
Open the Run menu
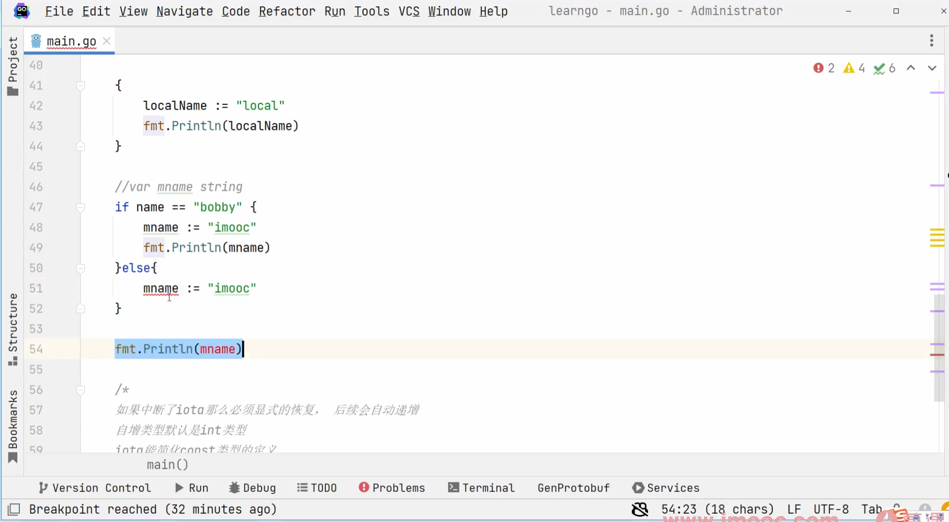coord(335,11)
